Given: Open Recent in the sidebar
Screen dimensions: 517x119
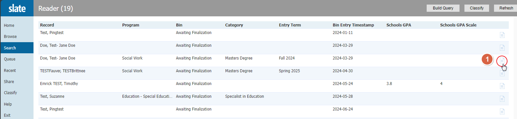Looking at the screenshot, I should 10,71.
